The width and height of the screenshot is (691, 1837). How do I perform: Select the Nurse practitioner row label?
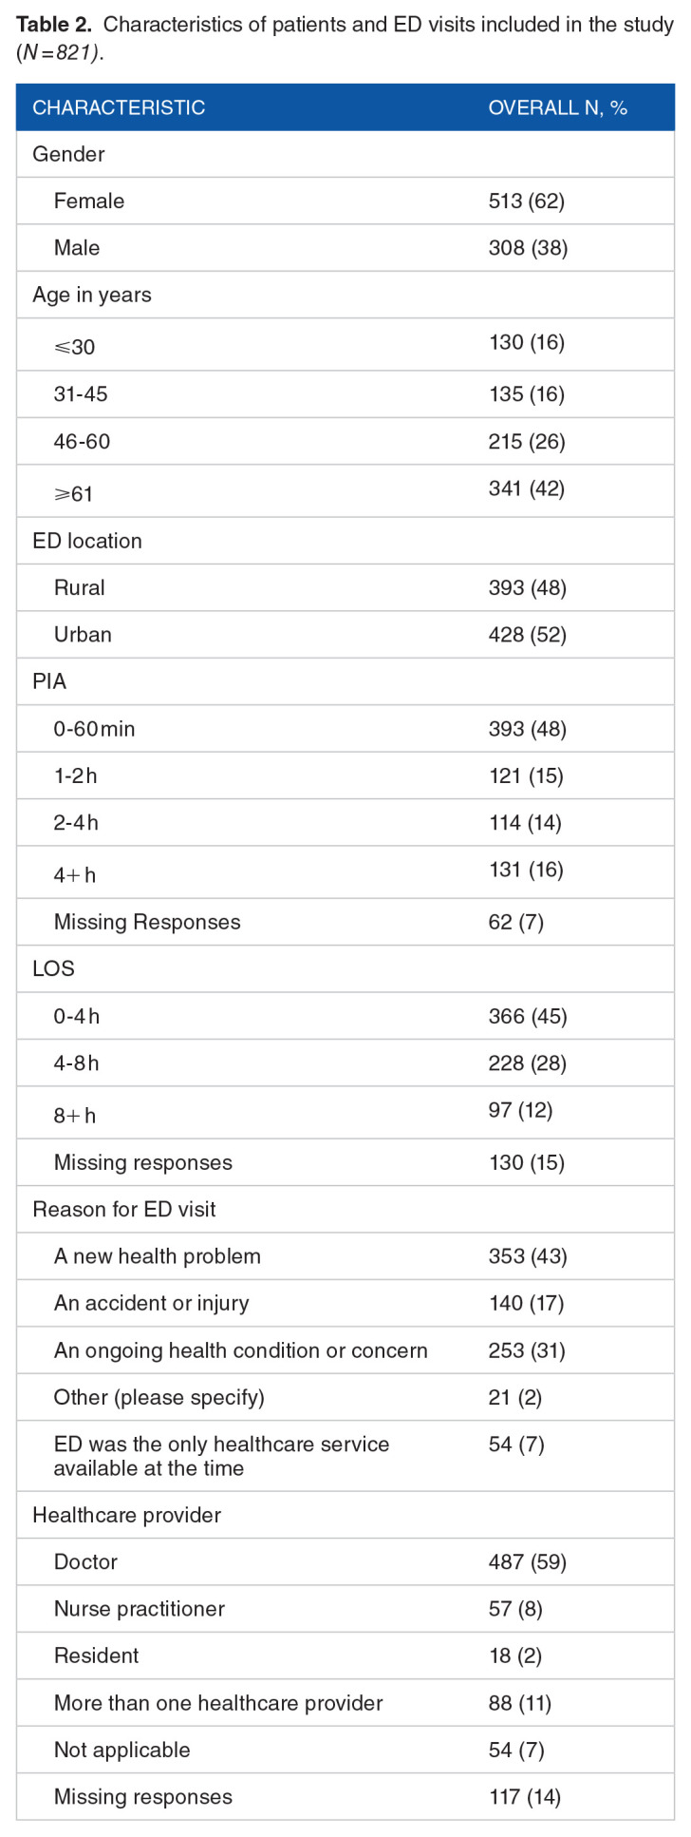(x=139, y=1609)
